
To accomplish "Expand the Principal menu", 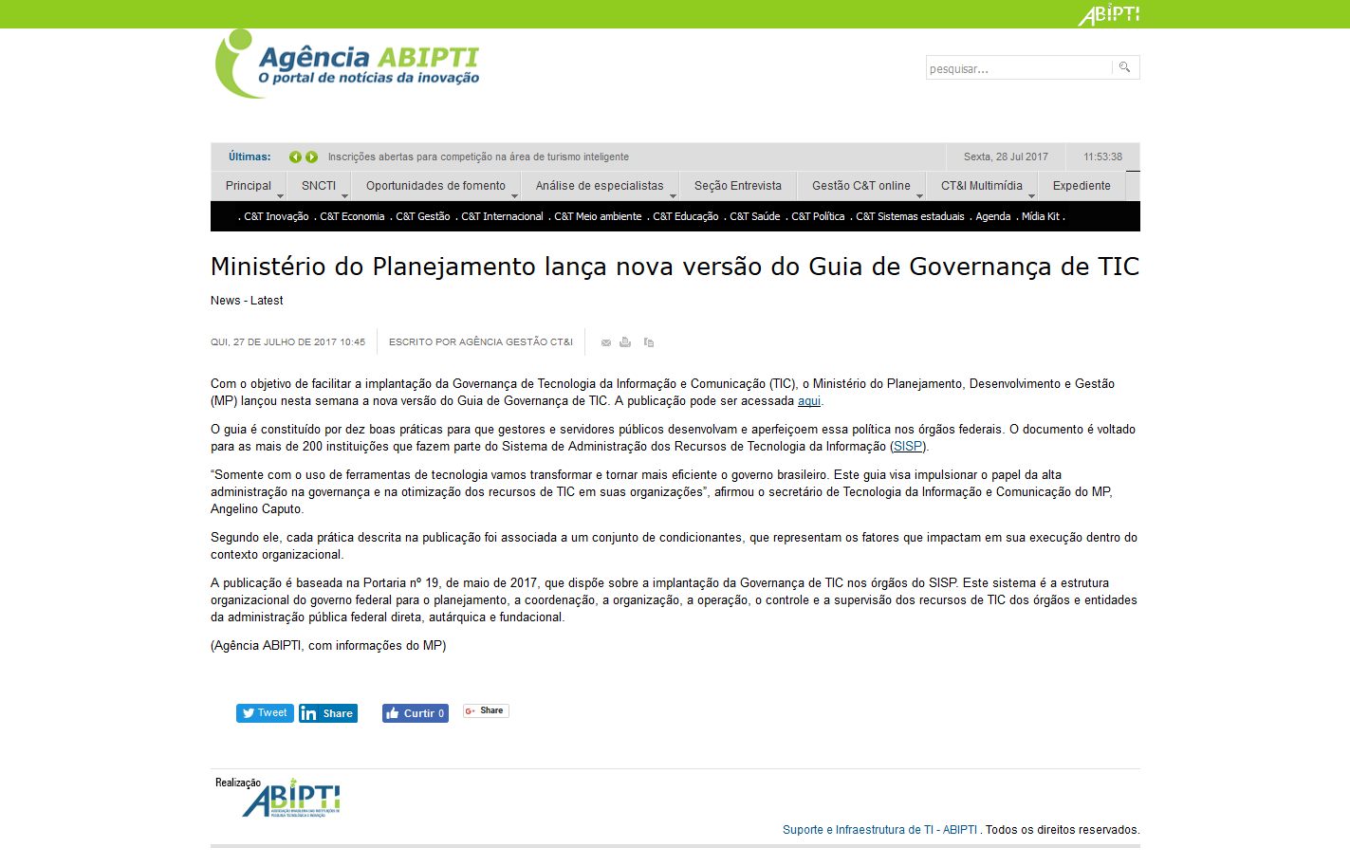I will [249, 186].
